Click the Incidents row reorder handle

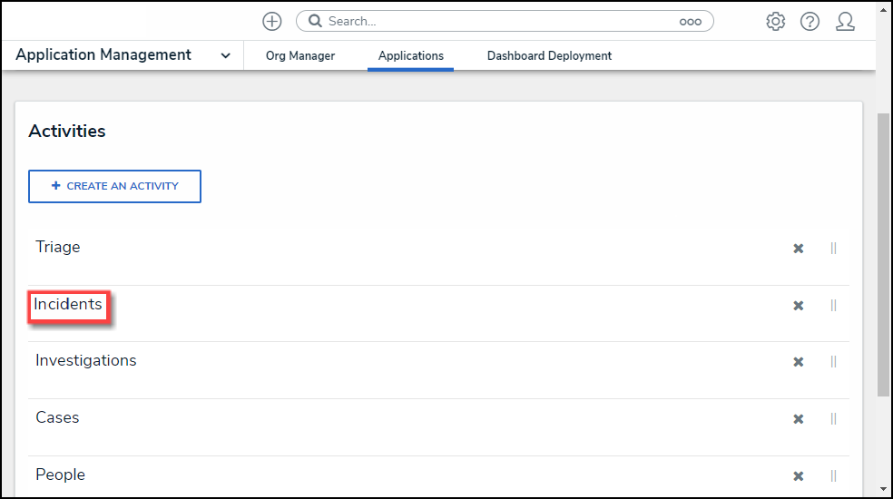click(833, 306)
